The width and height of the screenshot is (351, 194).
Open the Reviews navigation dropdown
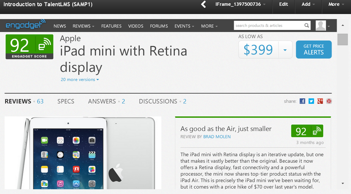[x=83, y=26]
